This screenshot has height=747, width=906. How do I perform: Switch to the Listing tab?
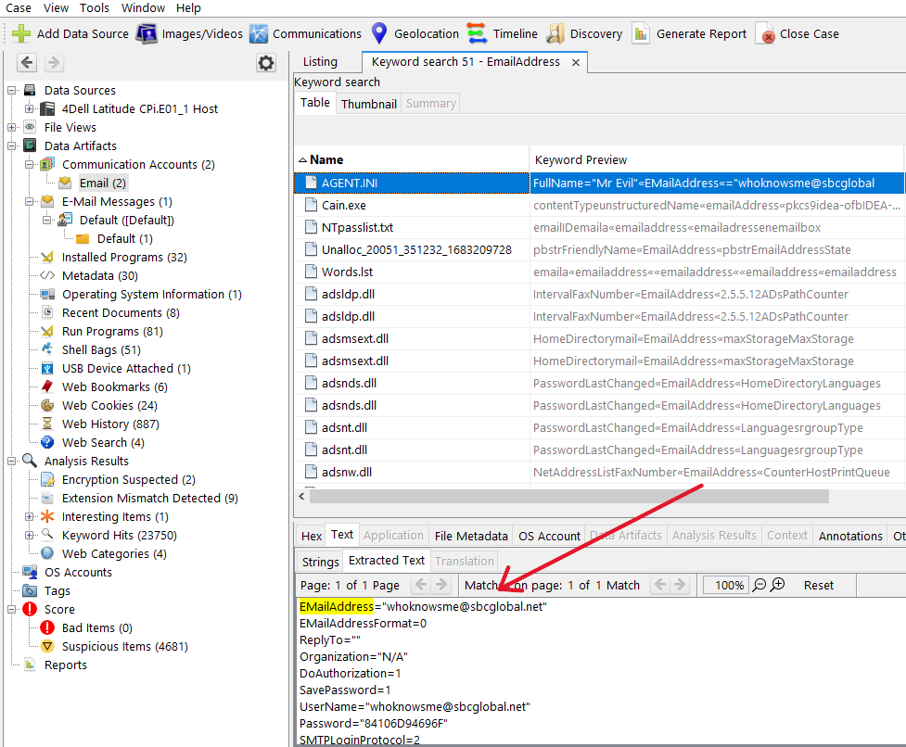pos(320,62)
